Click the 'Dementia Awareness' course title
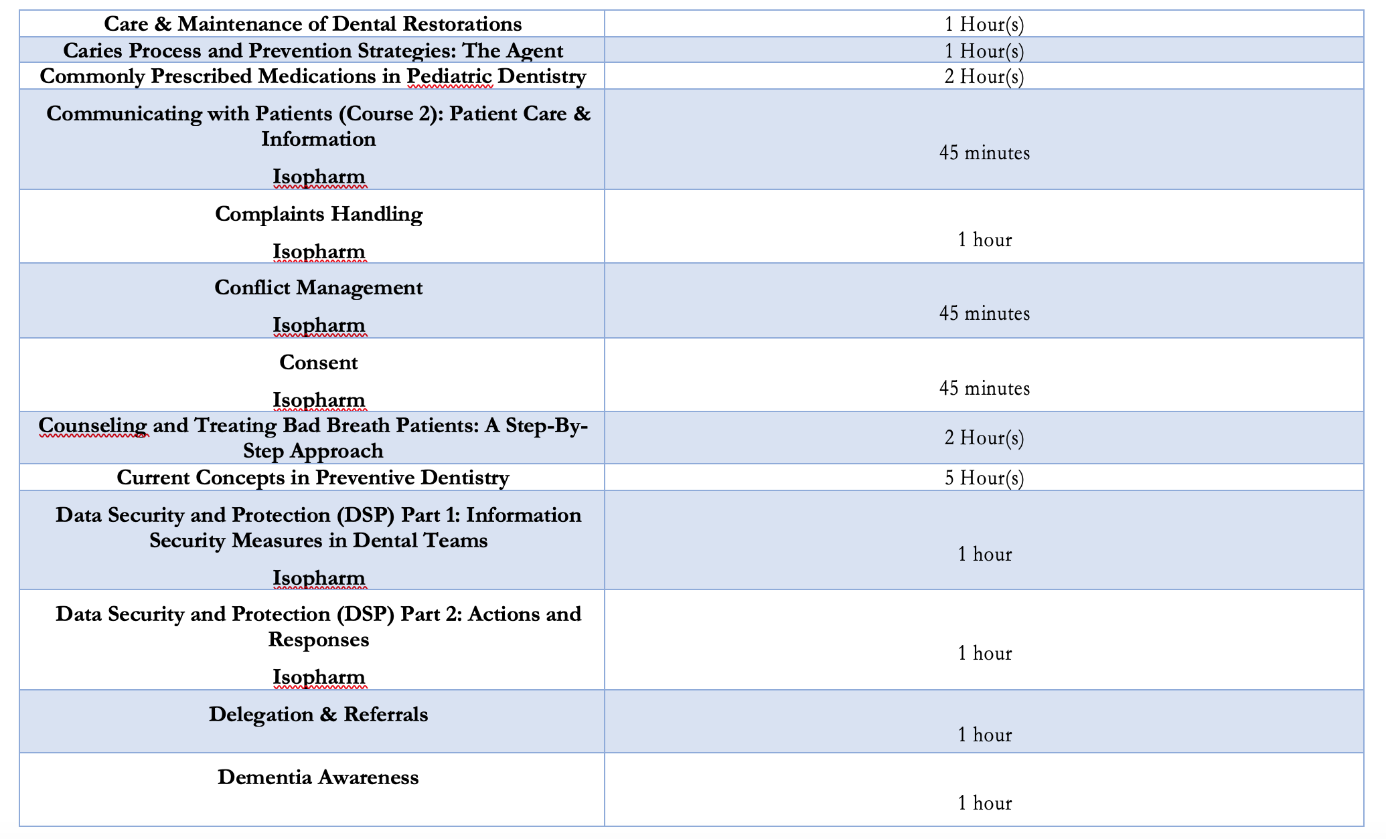 319,777
